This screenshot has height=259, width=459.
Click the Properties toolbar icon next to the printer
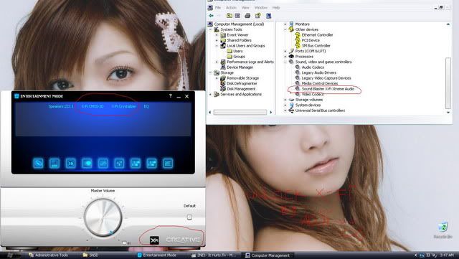(x=257, y=16)
